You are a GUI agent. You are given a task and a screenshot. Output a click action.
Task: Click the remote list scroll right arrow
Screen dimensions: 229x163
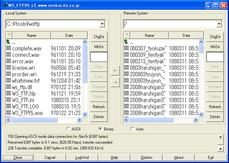(x=196, y=120)
